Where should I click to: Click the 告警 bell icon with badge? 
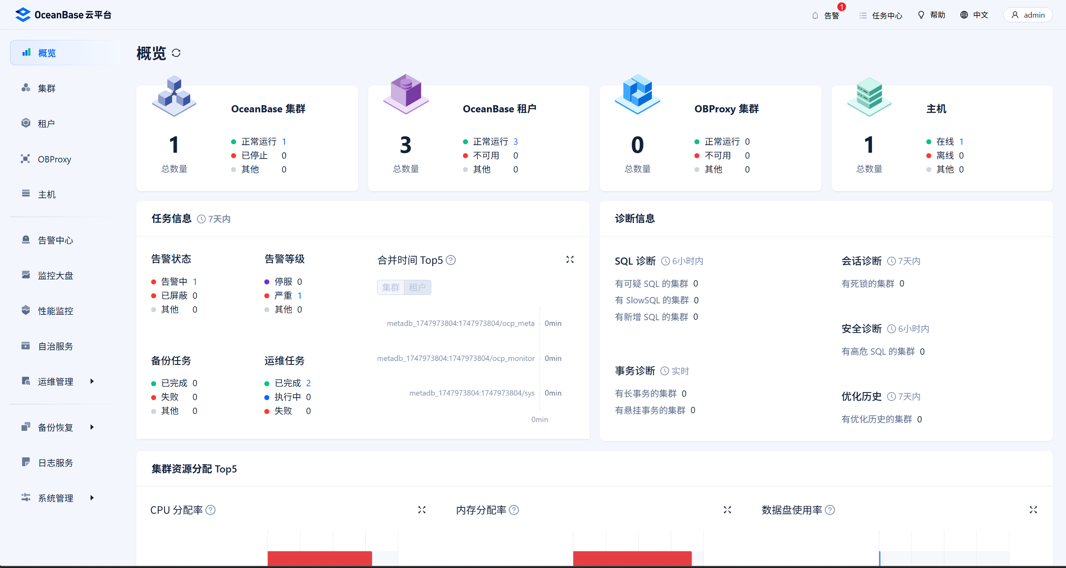coord(826,15)
